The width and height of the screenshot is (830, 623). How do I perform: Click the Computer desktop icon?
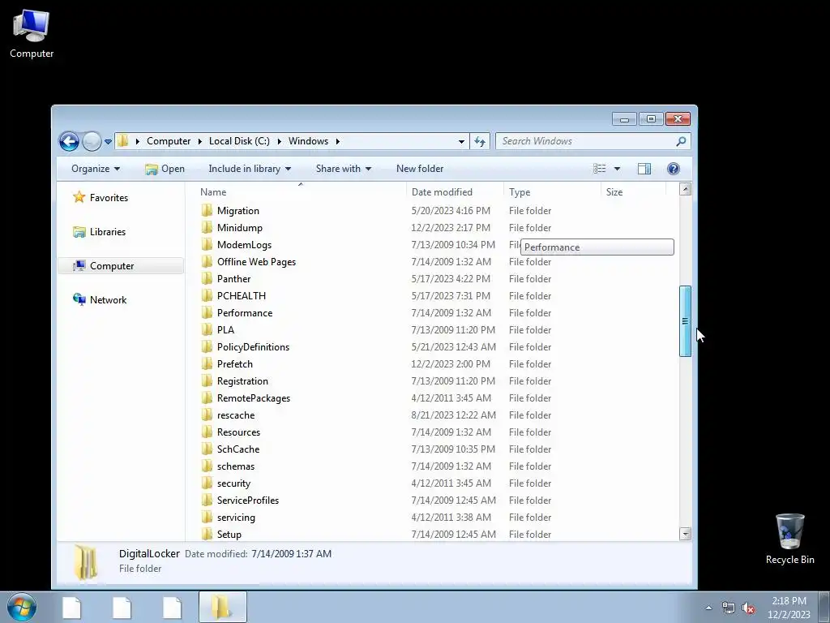[x=32, y=34]
